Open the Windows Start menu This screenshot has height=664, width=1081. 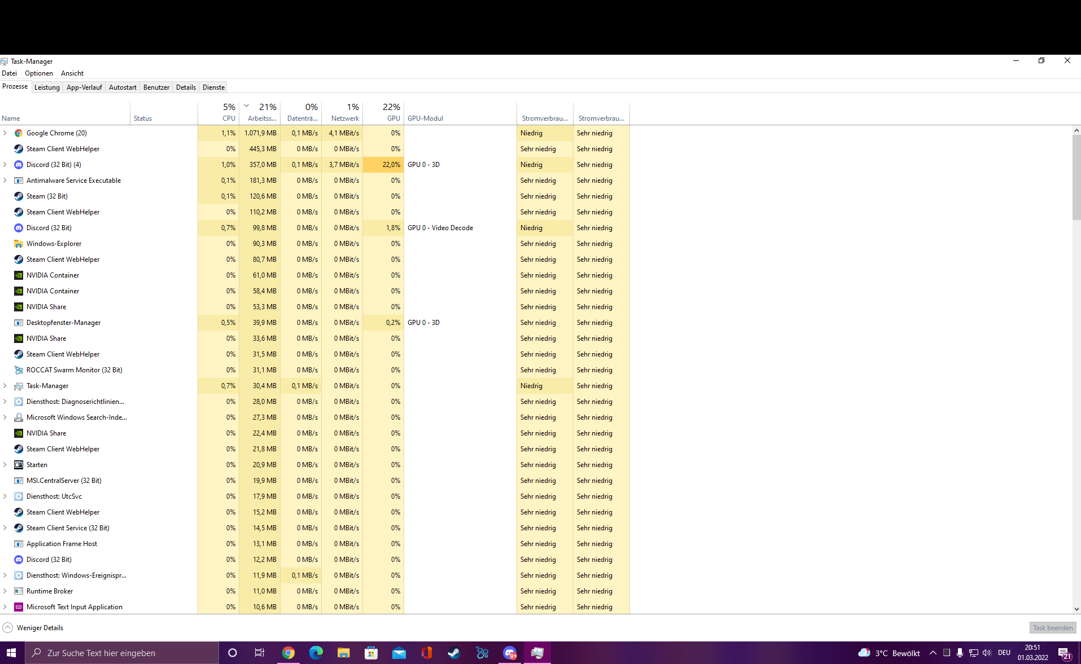(11, 653)
